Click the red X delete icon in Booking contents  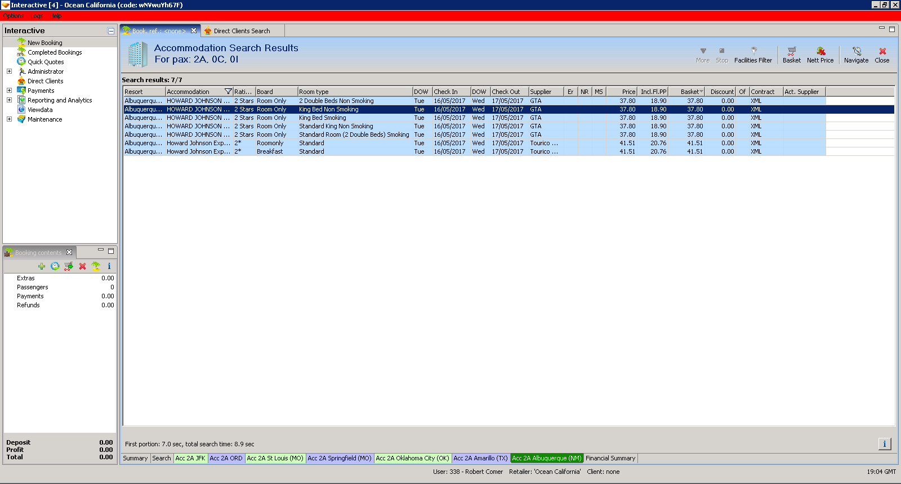click(82, 266)
